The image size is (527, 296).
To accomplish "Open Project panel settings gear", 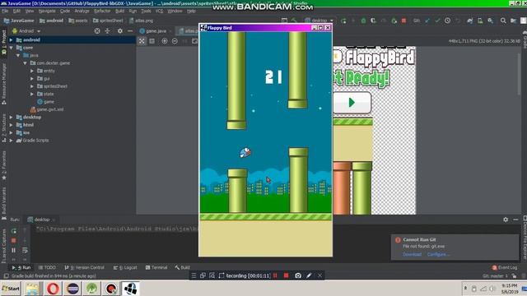I will tap(120, 31).
